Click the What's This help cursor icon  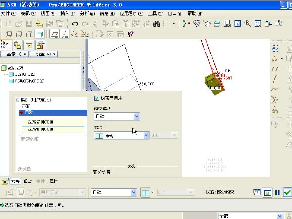[x=130, y=34]
